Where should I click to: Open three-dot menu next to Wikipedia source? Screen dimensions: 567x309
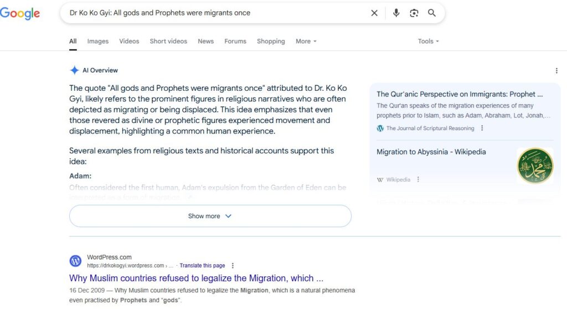pos(418,179)
